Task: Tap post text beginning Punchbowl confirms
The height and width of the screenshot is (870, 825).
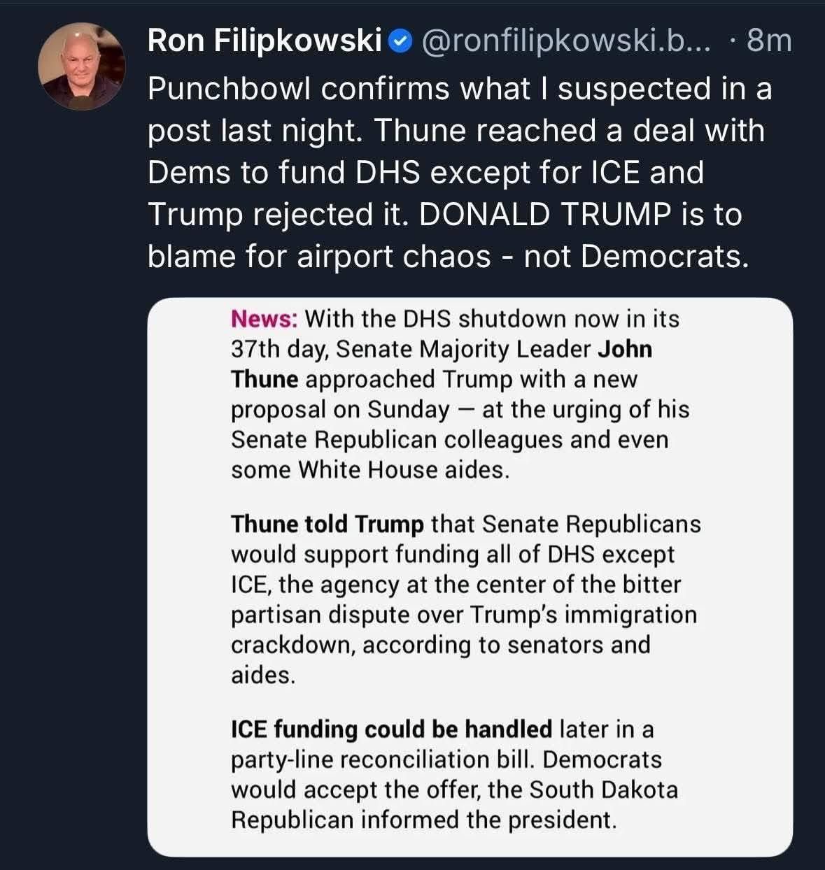Action: tap(460, 173)
